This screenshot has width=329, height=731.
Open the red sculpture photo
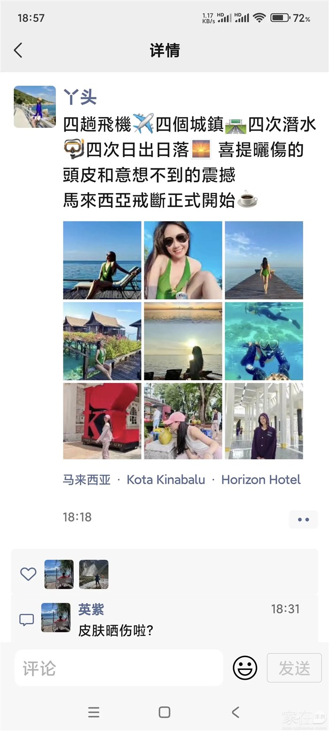[102, 421]
